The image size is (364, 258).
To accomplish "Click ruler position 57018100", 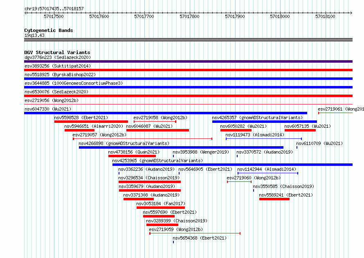I will tap(325, 16).
